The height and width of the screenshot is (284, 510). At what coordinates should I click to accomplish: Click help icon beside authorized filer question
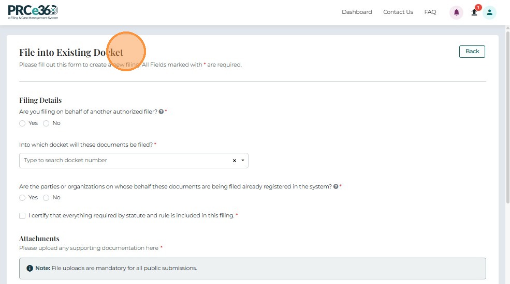pos(161,112)
